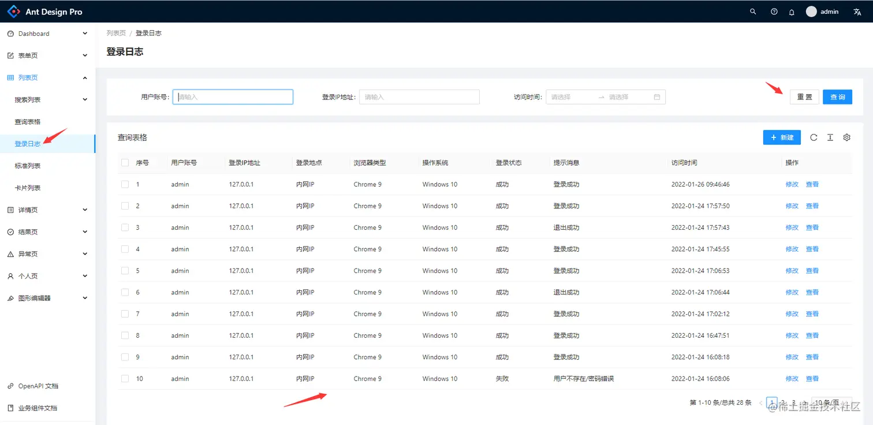873x425 pixels.
Task: Open the help question-mark icon
Action: click(774, 12)
